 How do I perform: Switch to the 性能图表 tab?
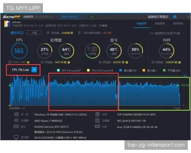[x=160, y=24]
